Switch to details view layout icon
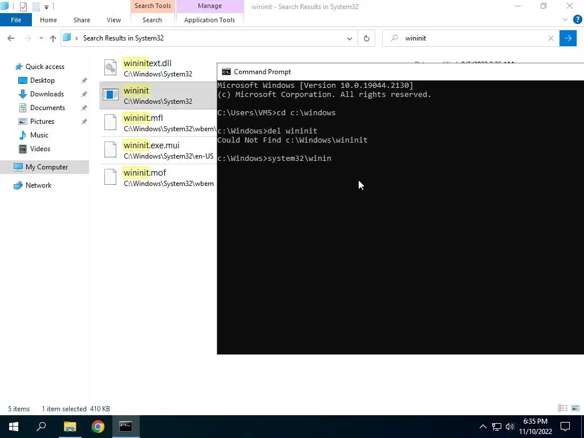The width and height of the screenshot is (584, 438). point(563,408)
